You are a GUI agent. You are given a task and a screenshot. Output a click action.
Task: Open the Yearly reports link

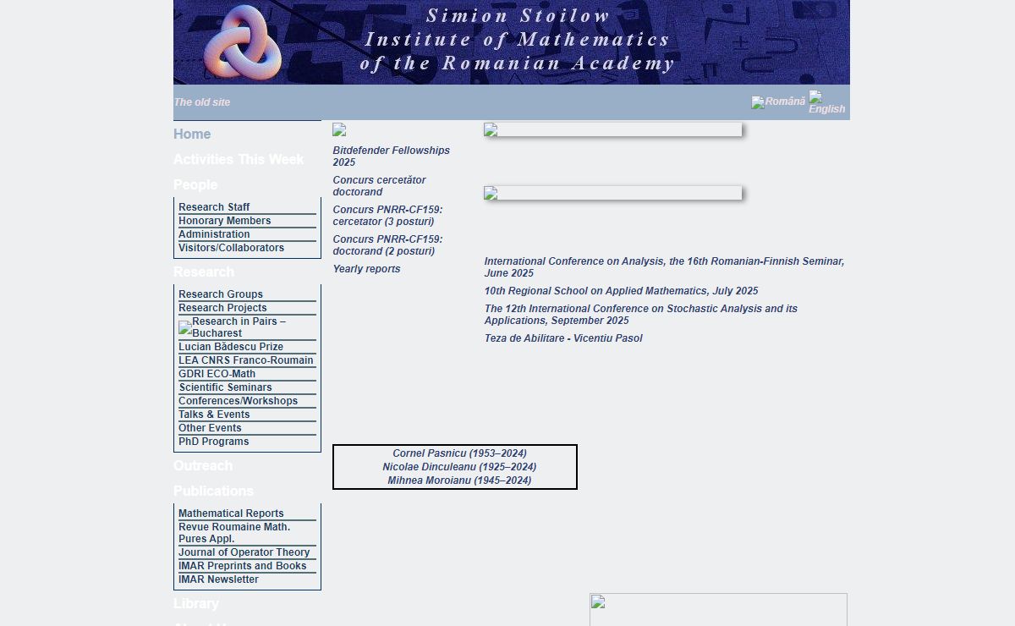click(366, 269)
